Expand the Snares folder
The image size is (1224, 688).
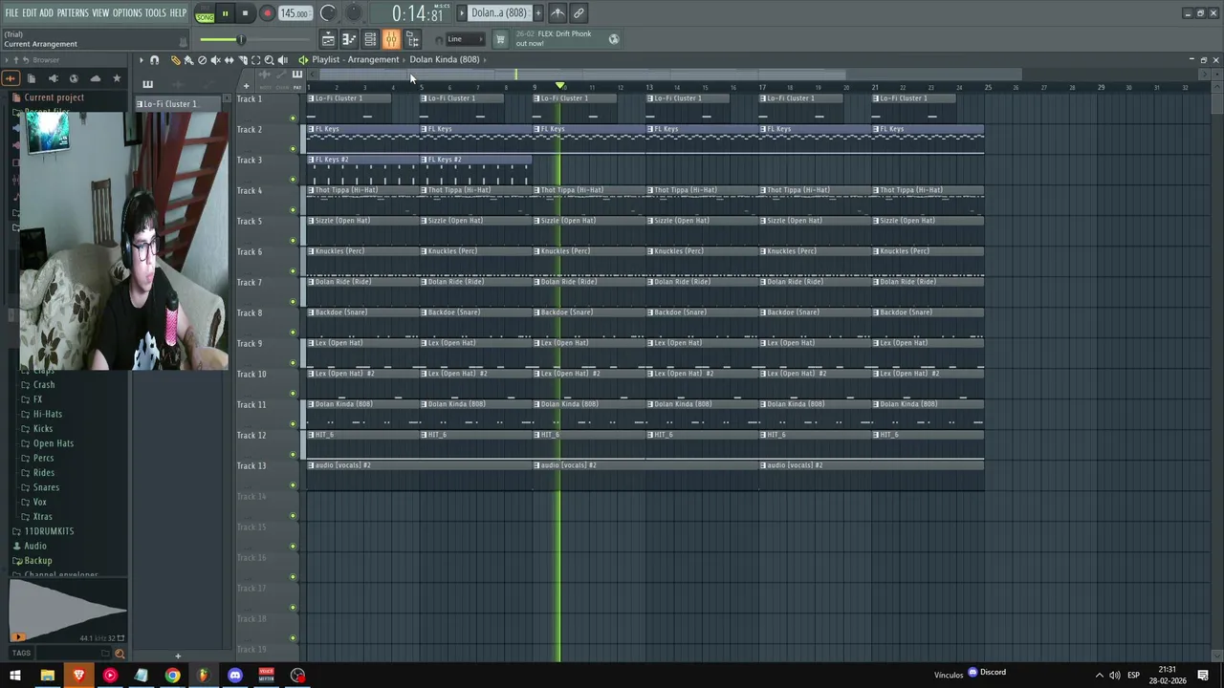(46, 487)
